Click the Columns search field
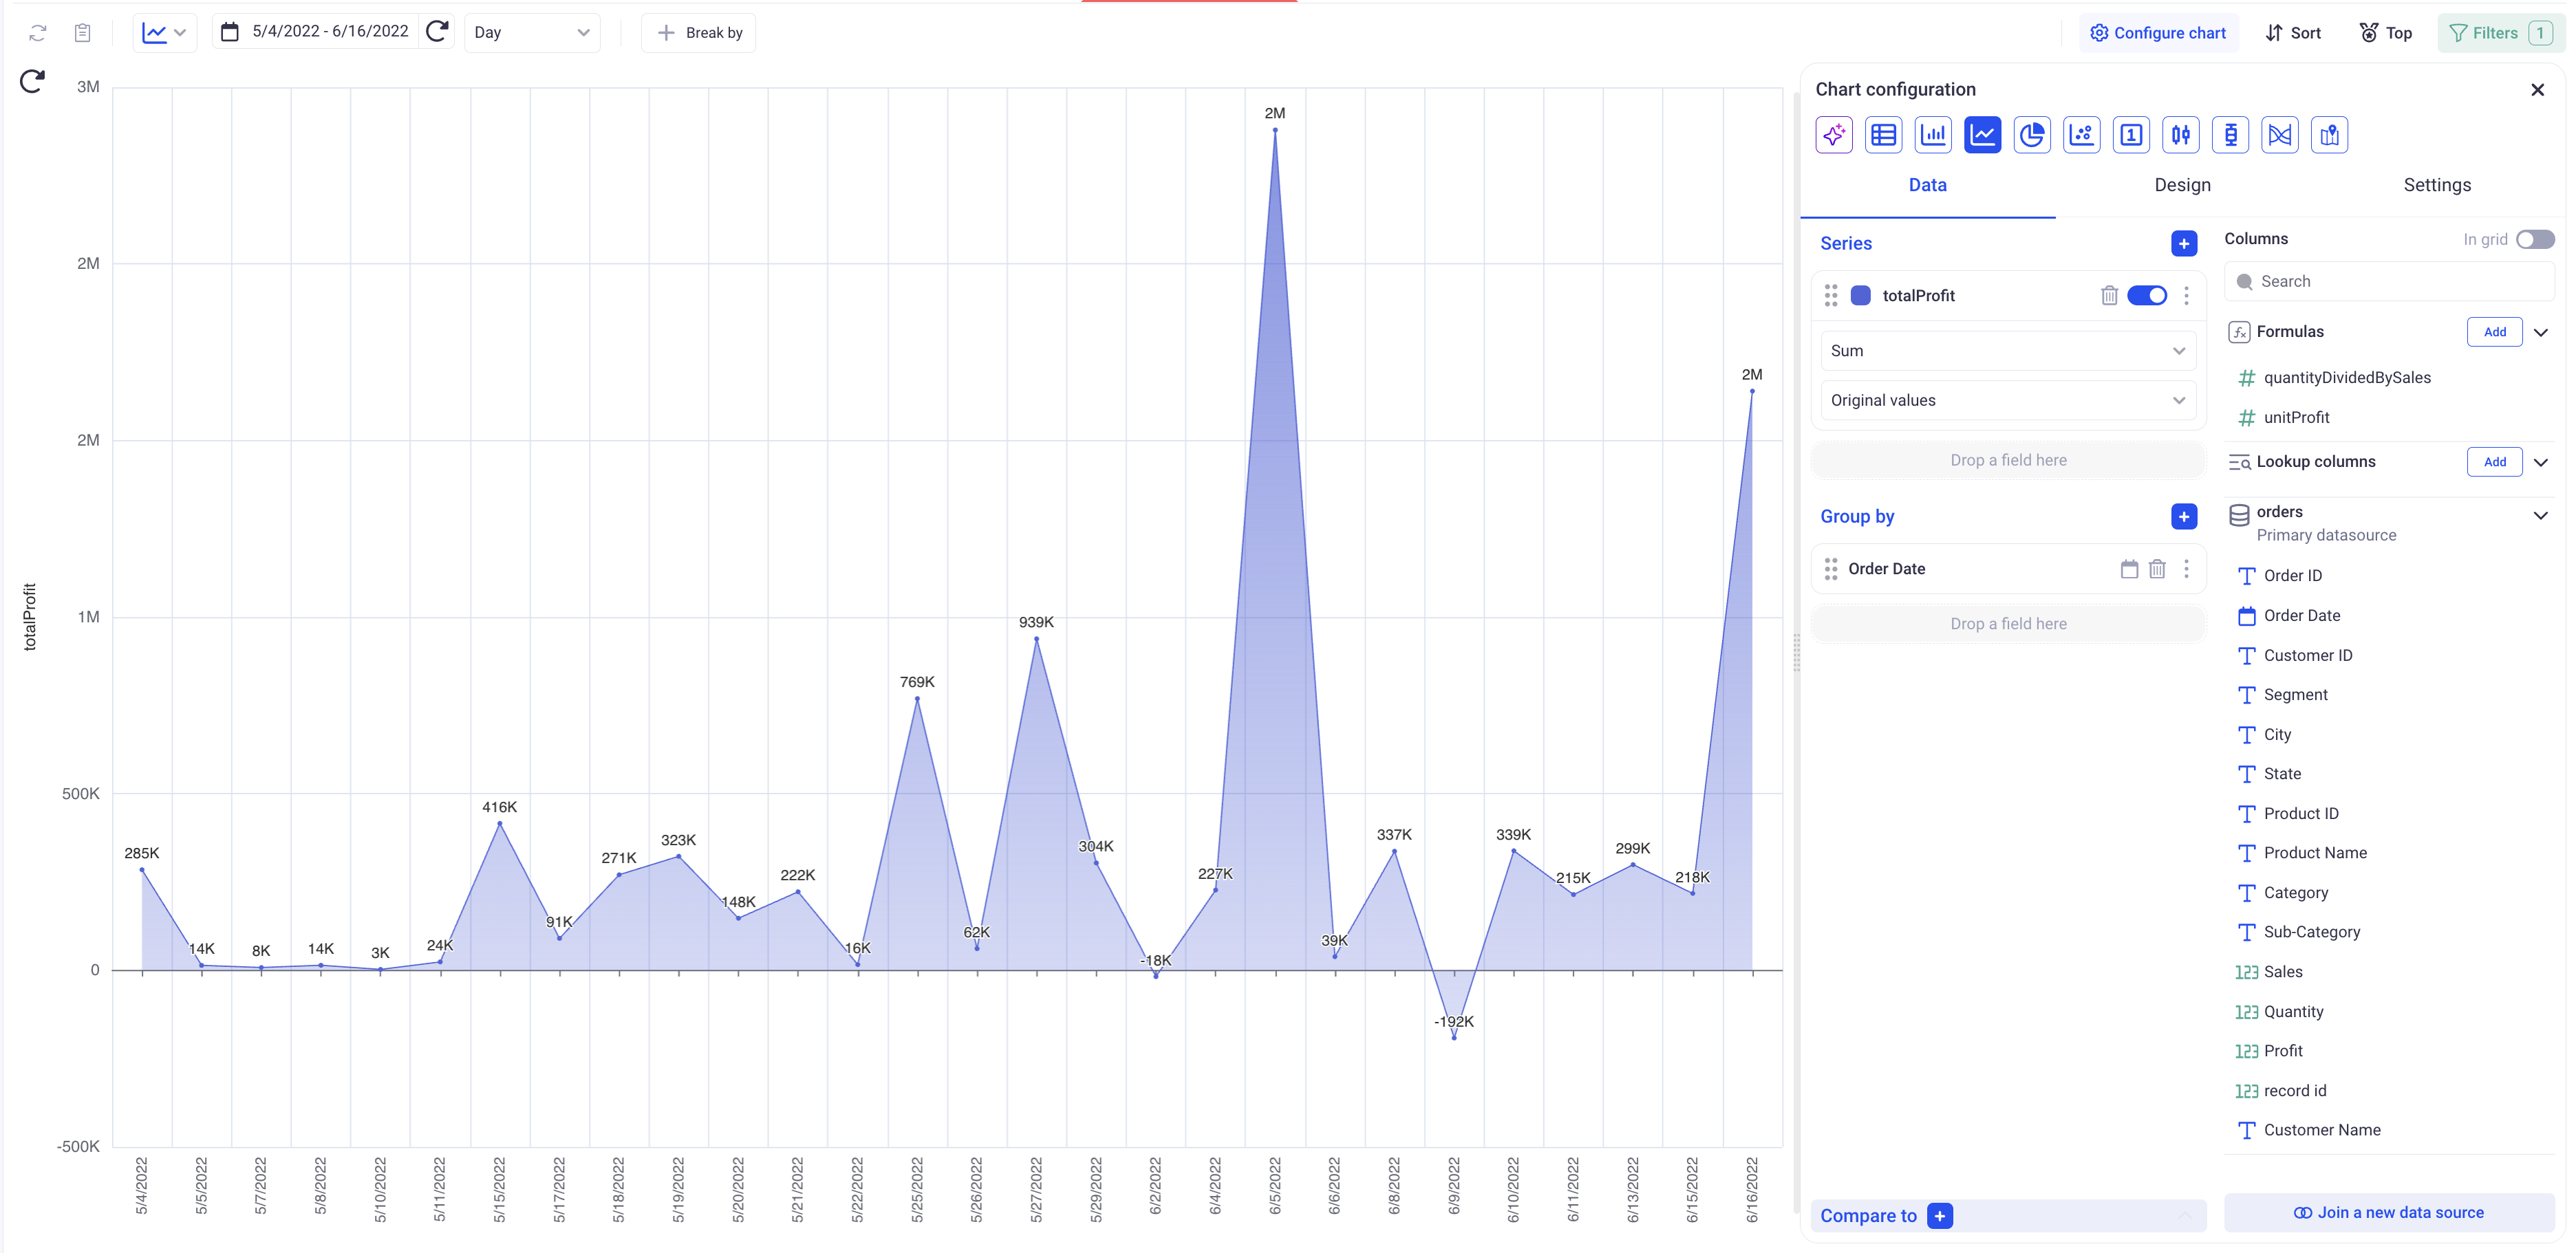Screen dimensions: 2576x1253 [2388, 281]
